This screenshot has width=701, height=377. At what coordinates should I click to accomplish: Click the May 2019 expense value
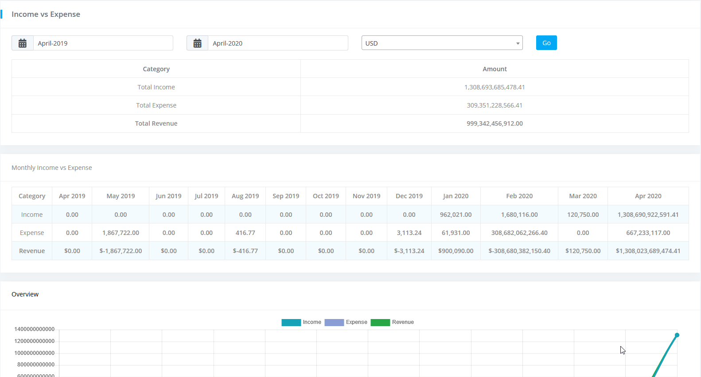point(121,233)
